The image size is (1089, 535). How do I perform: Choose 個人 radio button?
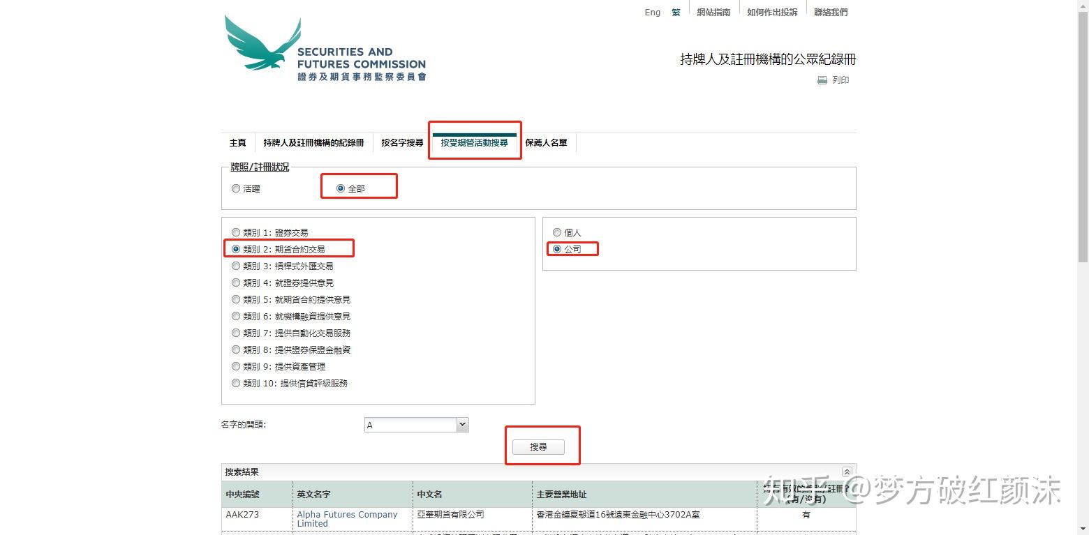(557, 232)
